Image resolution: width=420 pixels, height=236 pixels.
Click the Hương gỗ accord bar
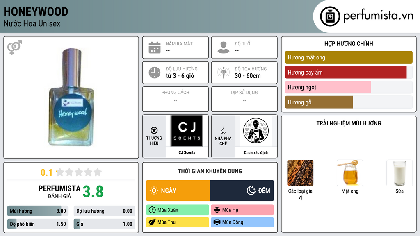[349, 102]
